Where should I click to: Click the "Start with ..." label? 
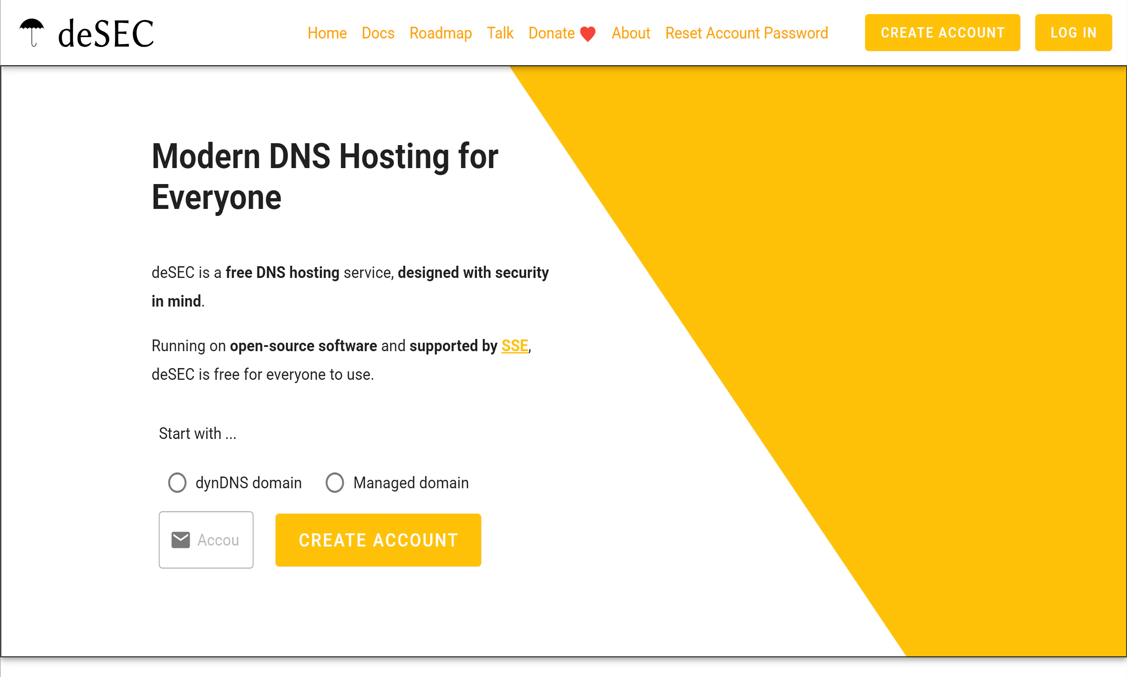198,433
